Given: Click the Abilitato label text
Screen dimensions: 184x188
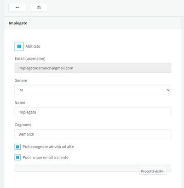Looking at the screenshot, I should 33,46.
